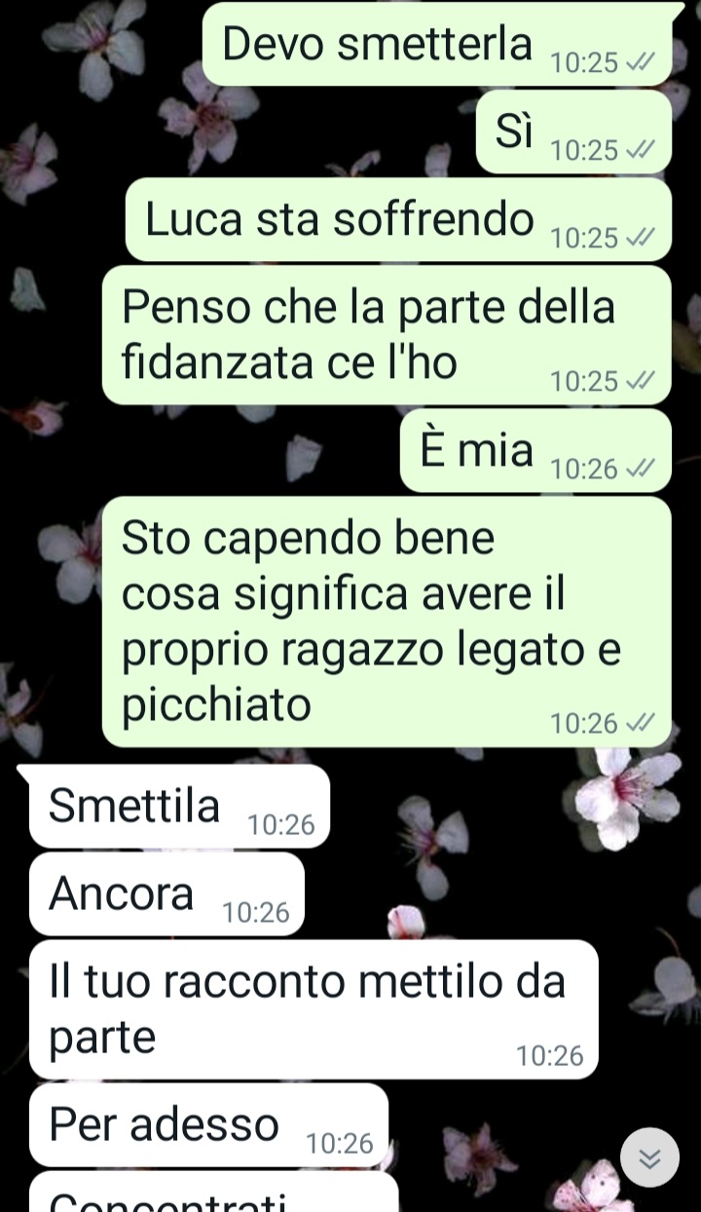701x1212 pixels.
Task: Tap double checkmark on 'Sì' message
Action: coord(641,150)
